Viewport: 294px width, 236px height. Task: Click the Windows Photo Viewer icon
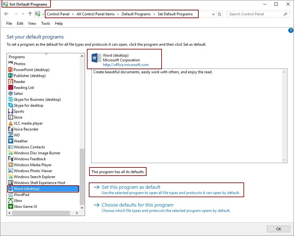pyautogui.click(x=11, y=171)
